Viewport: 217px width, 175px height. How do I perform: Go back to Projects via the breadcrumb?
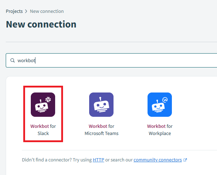click(x=14, y=11)
